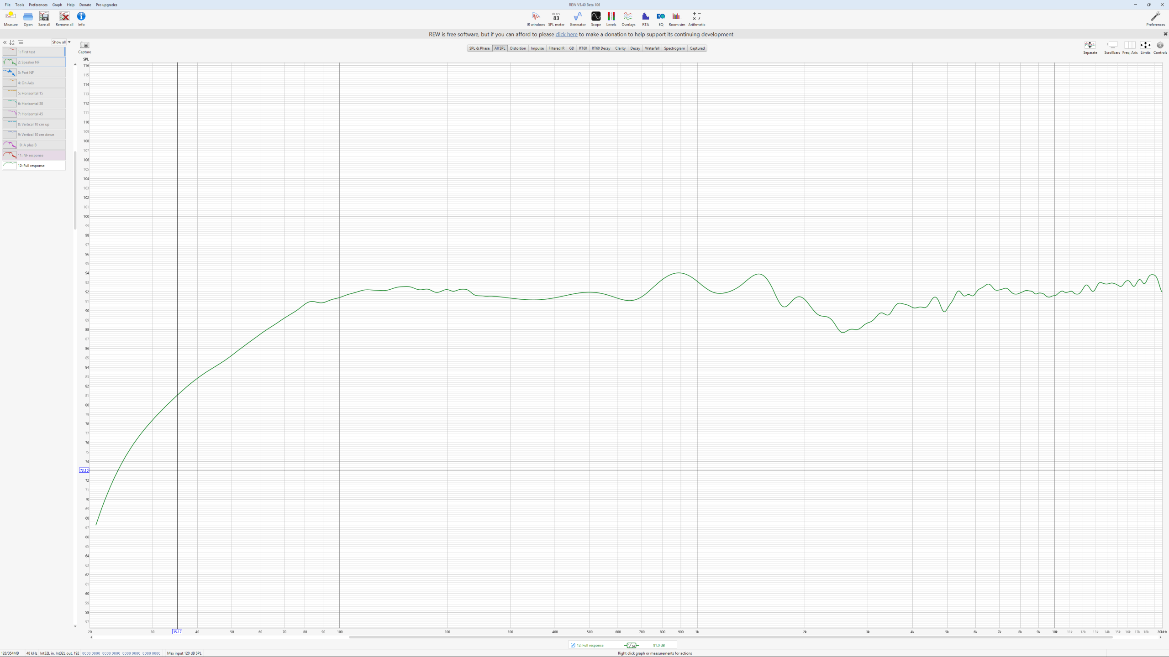The image size is (1169, 657).
Task: Switch to the Filtered IR tab
Action: click(556, 48)
